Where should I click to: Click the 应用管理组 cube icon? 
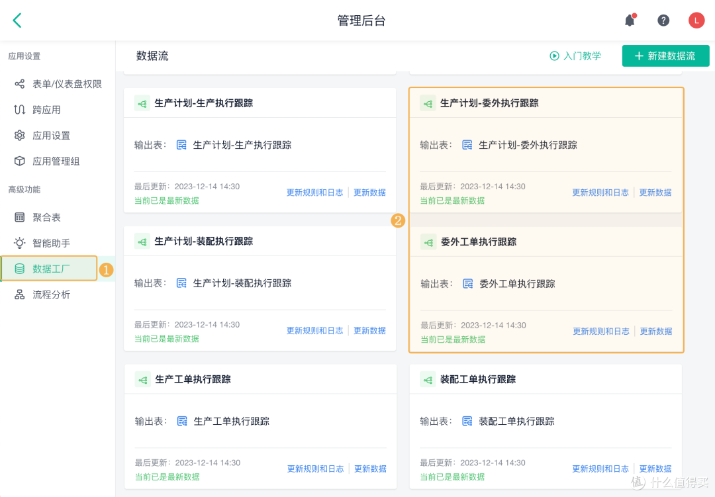pos(20,161)
